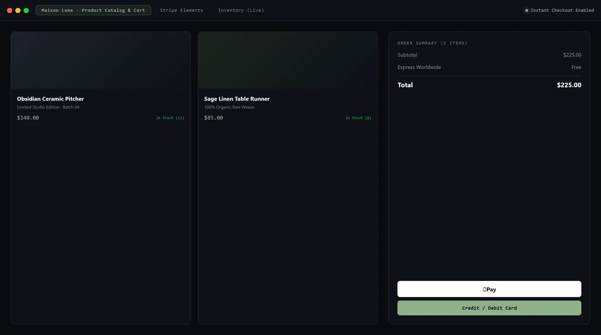Screen dimensions: 601x335
Task: Click the Subtotal label
Action: (x=407, y=55)
